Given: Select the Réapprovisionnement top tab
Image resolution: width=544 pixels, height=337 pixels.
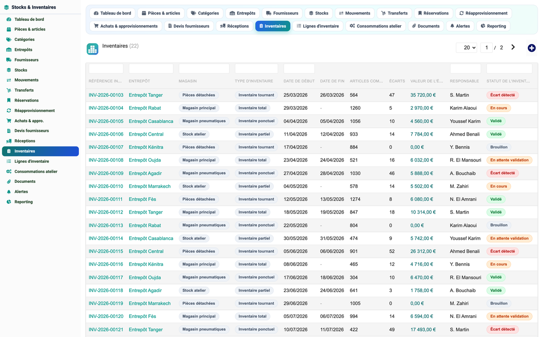Looking at the screenshot, I should (483, 13).
